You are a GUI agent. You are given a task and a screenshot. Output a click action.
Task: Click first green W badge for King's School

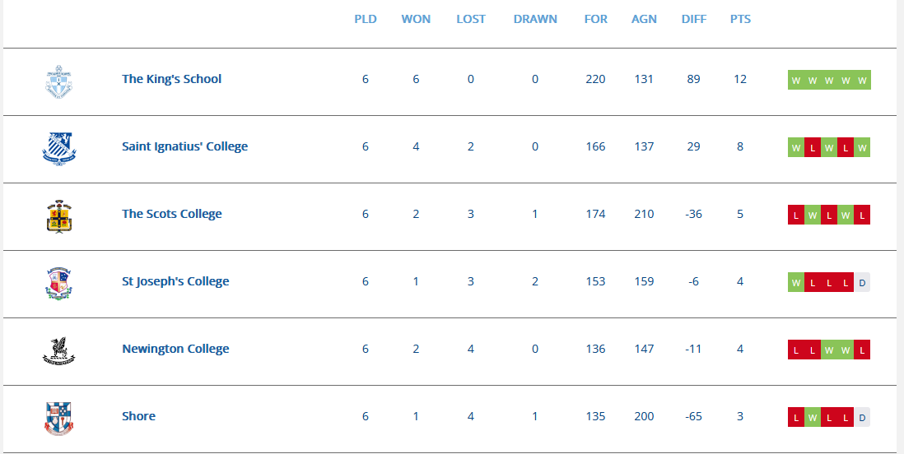point(796,80)
